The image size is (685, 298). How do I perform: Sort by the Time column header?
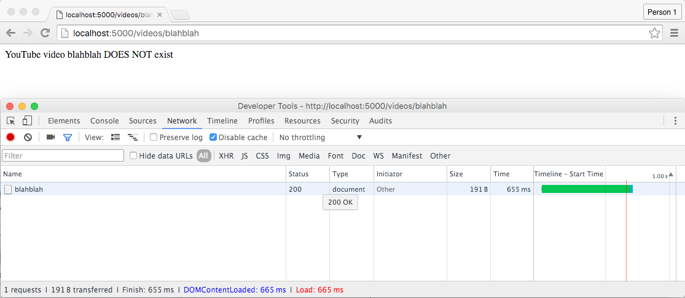[512, 174]
